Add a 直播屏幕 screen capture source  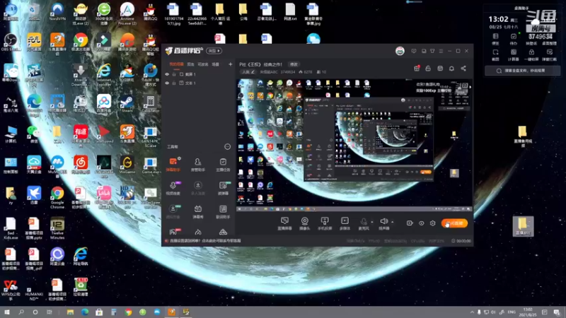[x=284, y=223]
